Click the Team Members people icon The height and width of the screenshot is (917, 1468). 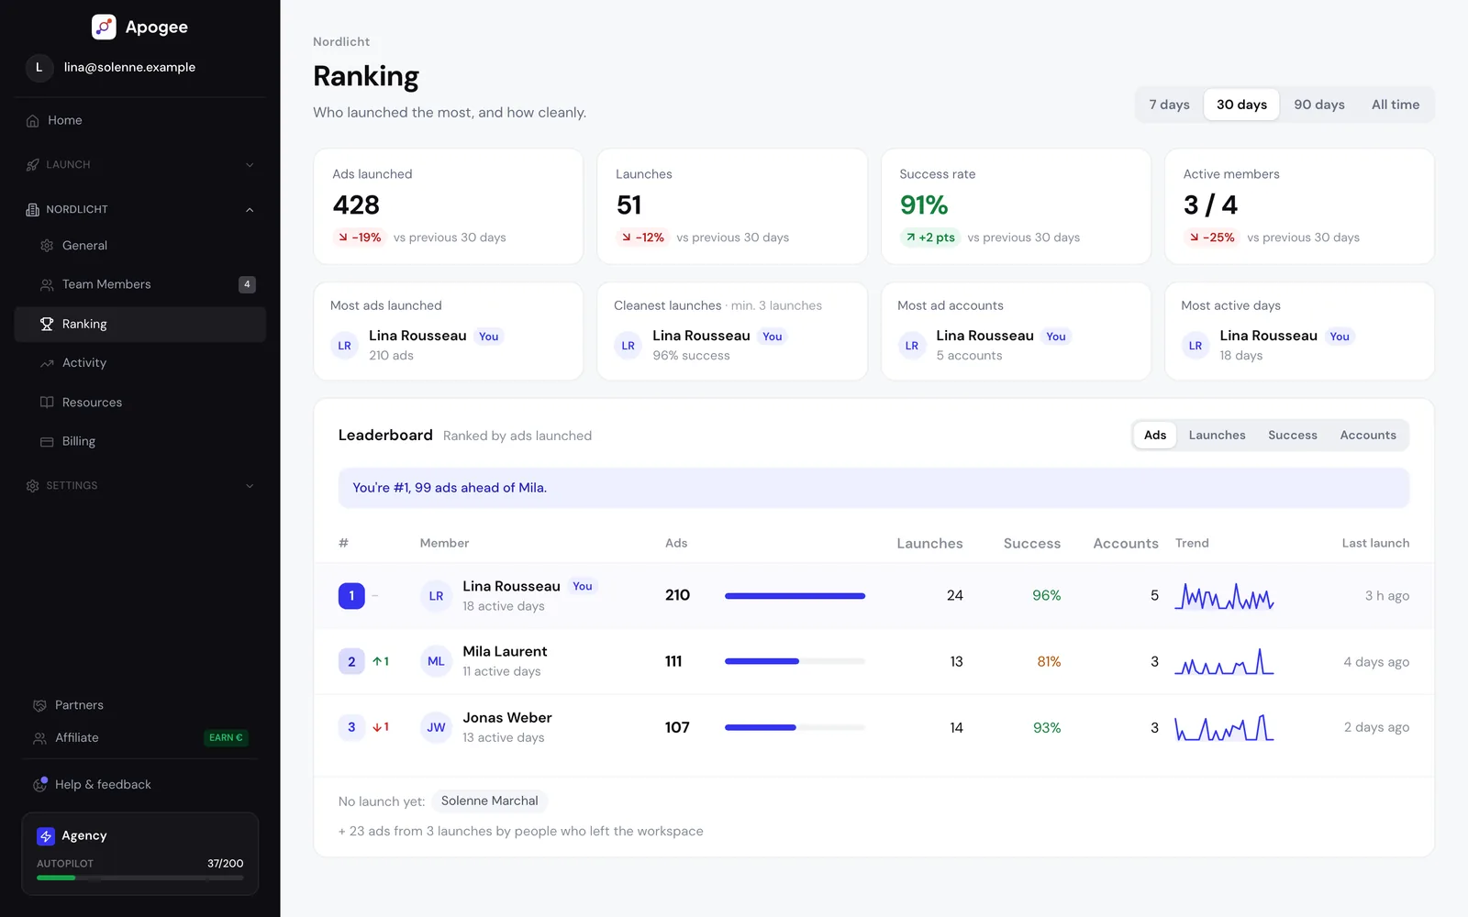(x=47, y=285)
